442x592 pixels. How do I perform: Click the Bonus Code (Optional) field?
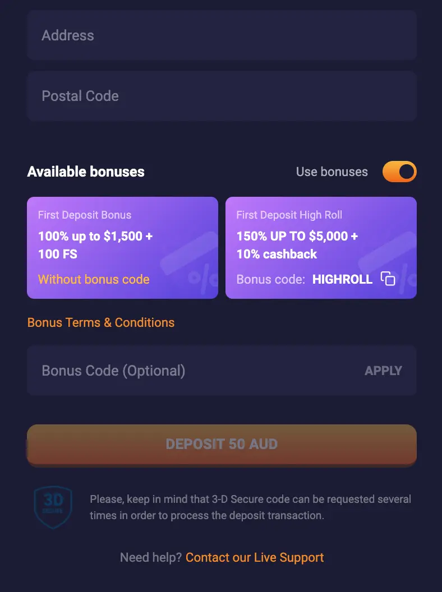[168, 370]
